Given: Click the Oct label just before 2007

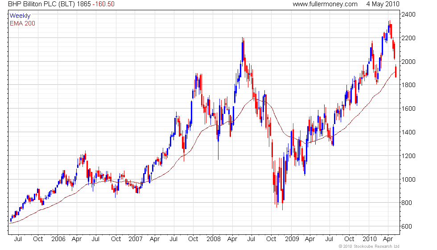Looking at the screenshot, I should coord(116,239).
